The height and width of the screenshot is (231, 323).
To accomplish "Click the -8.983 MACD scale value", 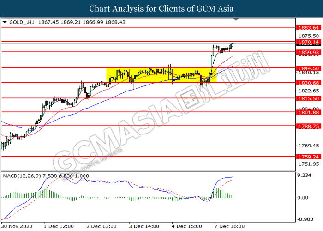I will (x=305, y=219).
